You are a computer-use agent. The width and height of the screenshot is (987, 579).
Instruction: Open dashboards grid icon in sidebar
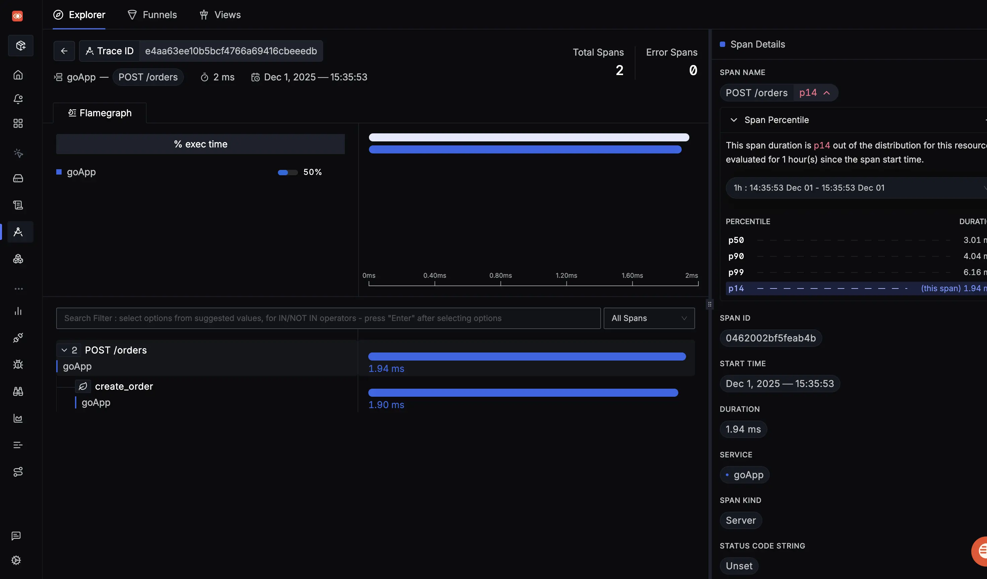click(18, 124)
